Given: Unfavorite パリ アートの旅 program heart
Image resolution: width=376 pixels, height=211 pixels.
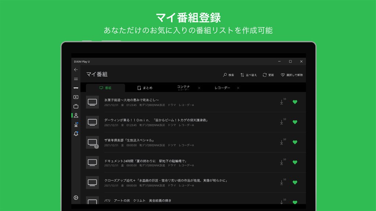Looking at the screenshot, I should pyautogui.click(x=295, y=202).
